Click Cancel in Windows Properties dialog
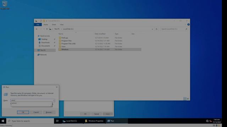The image size is (227, 127). pyautogui.click(x=96, y=114)
